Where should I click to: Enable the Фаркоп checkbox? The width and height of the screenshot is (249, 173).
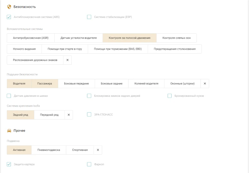pos(89,164)
